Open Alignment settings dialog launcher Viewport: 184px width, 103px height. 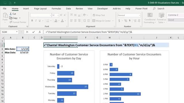(114, 27)
